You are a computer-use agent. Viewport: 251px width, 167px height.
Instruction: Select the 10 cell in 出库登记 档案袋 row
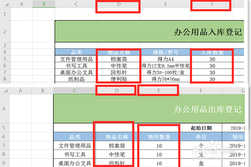pos(159,146)
